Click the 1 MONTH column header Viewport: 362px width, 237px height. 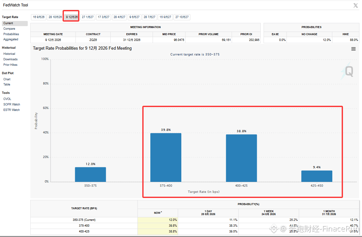(329, 212)
